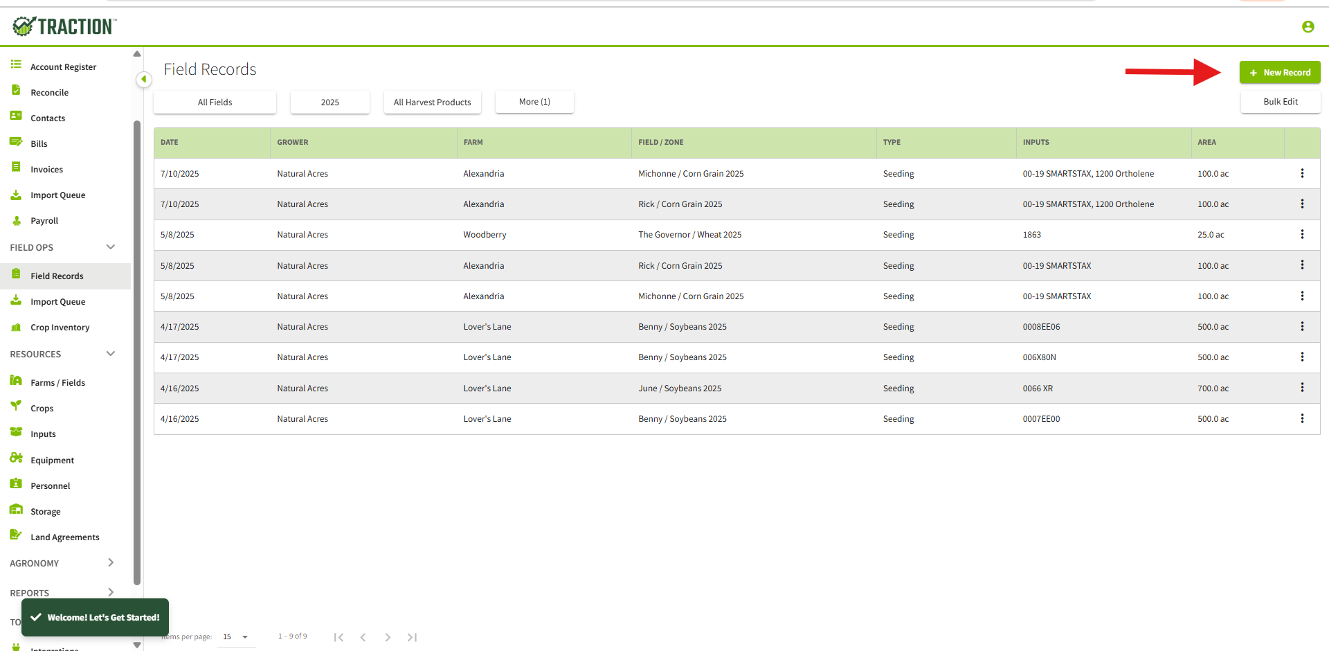The image size is (1329, 651).
Task: Expand the REPORTS section
Action: tap(110, 592)
